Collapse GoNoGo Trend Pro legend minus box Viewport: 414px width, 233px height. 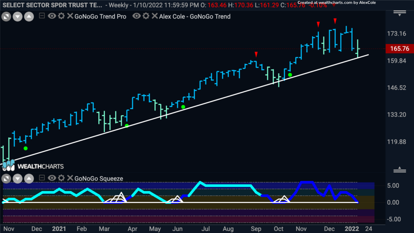coord(42,16)
